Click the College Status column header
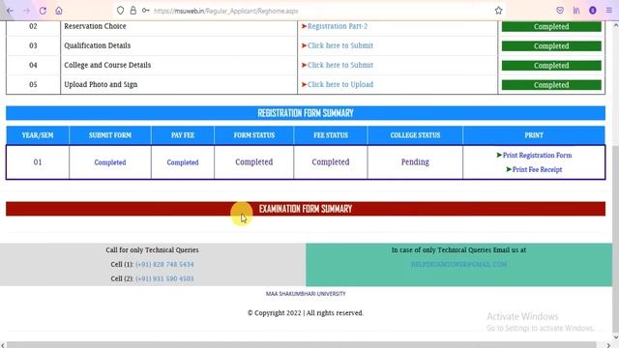This screenshot has height=348, width=619. click(x=415, y=135)
